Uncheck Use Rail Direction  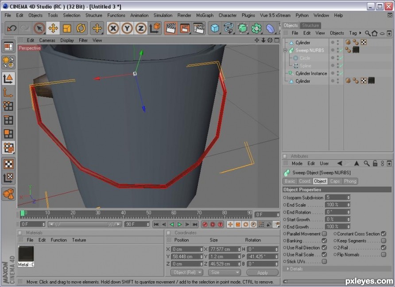(x=325, y=248)
